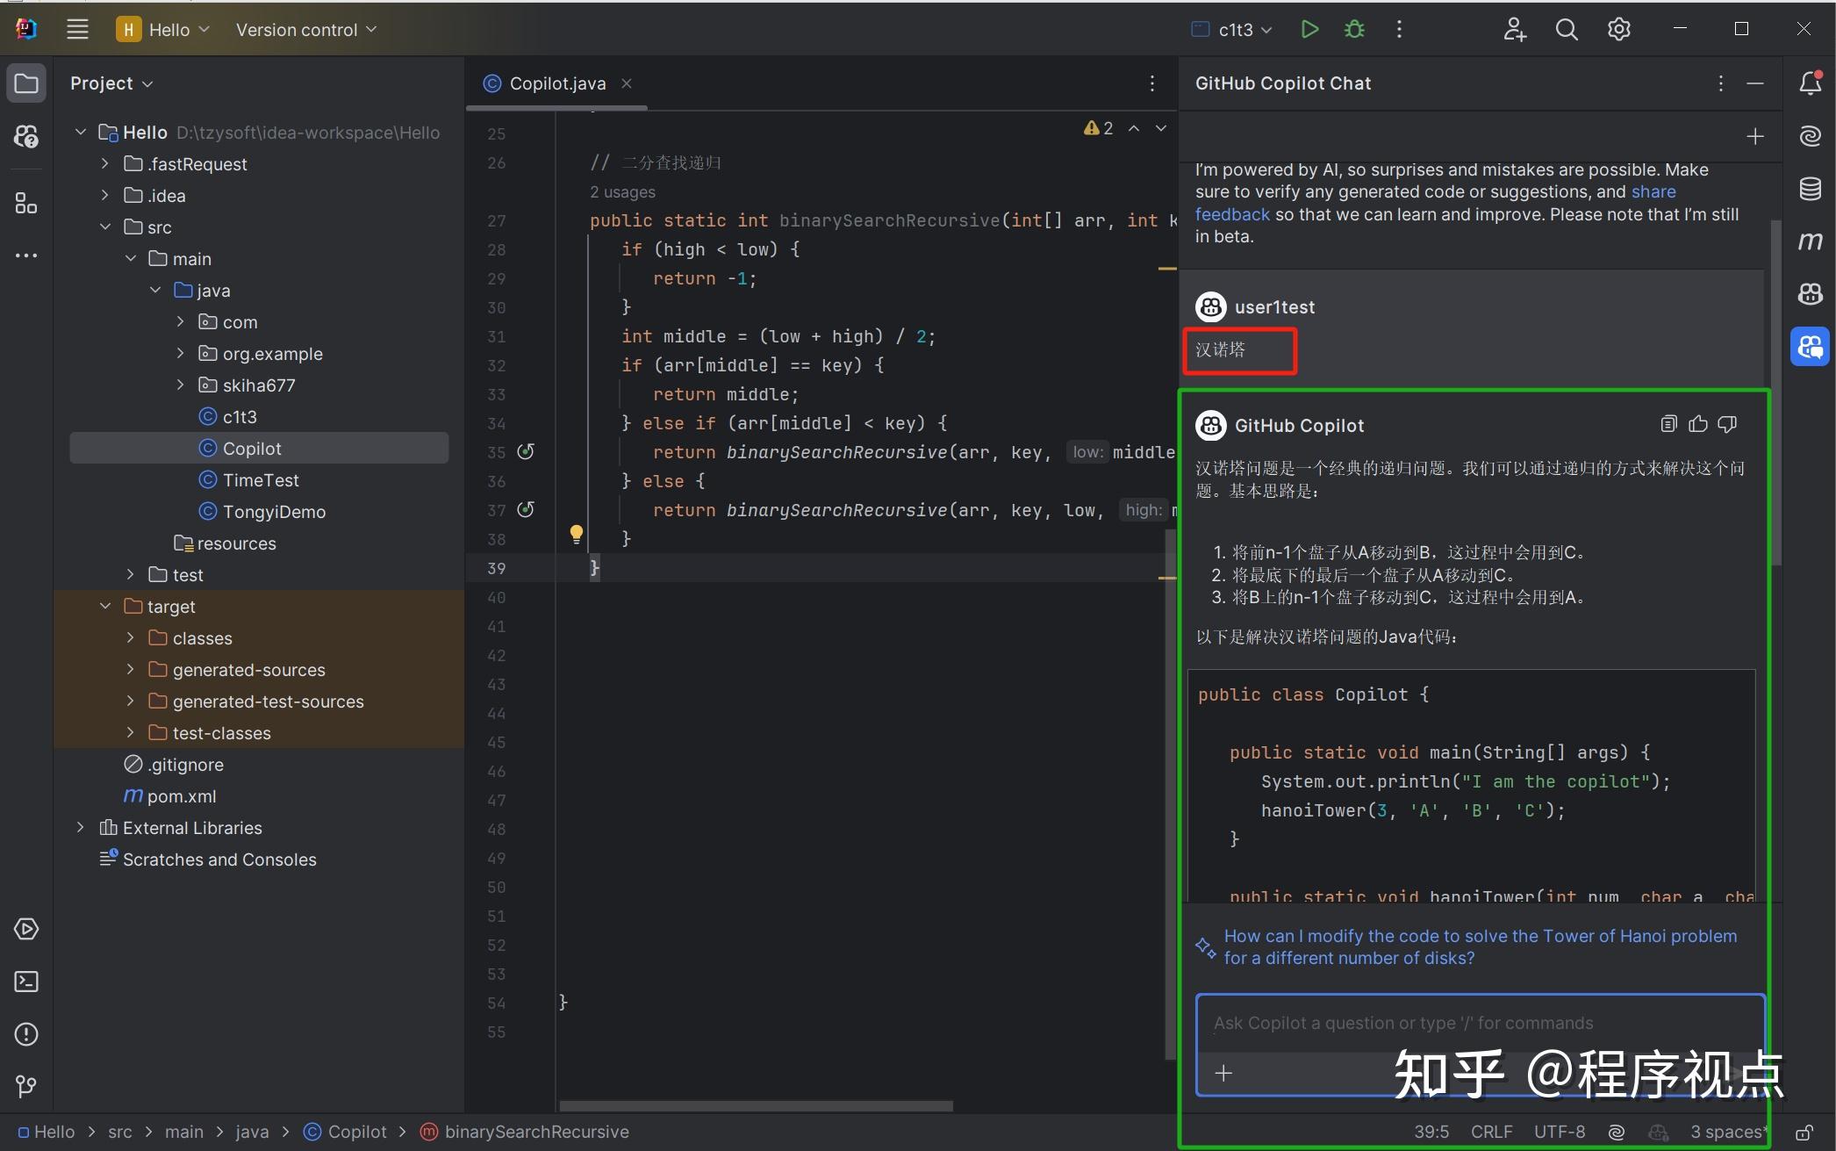This screenshot has height=1151, width=1836.
Task: Give thumbs up to Copilot's response
Action: [1697, 423]
